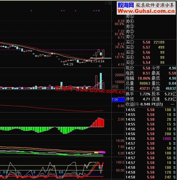This screenshot has height=180, width=177.
Task: Select the 14:58 trade with volume 120
Action: [151, 172]
